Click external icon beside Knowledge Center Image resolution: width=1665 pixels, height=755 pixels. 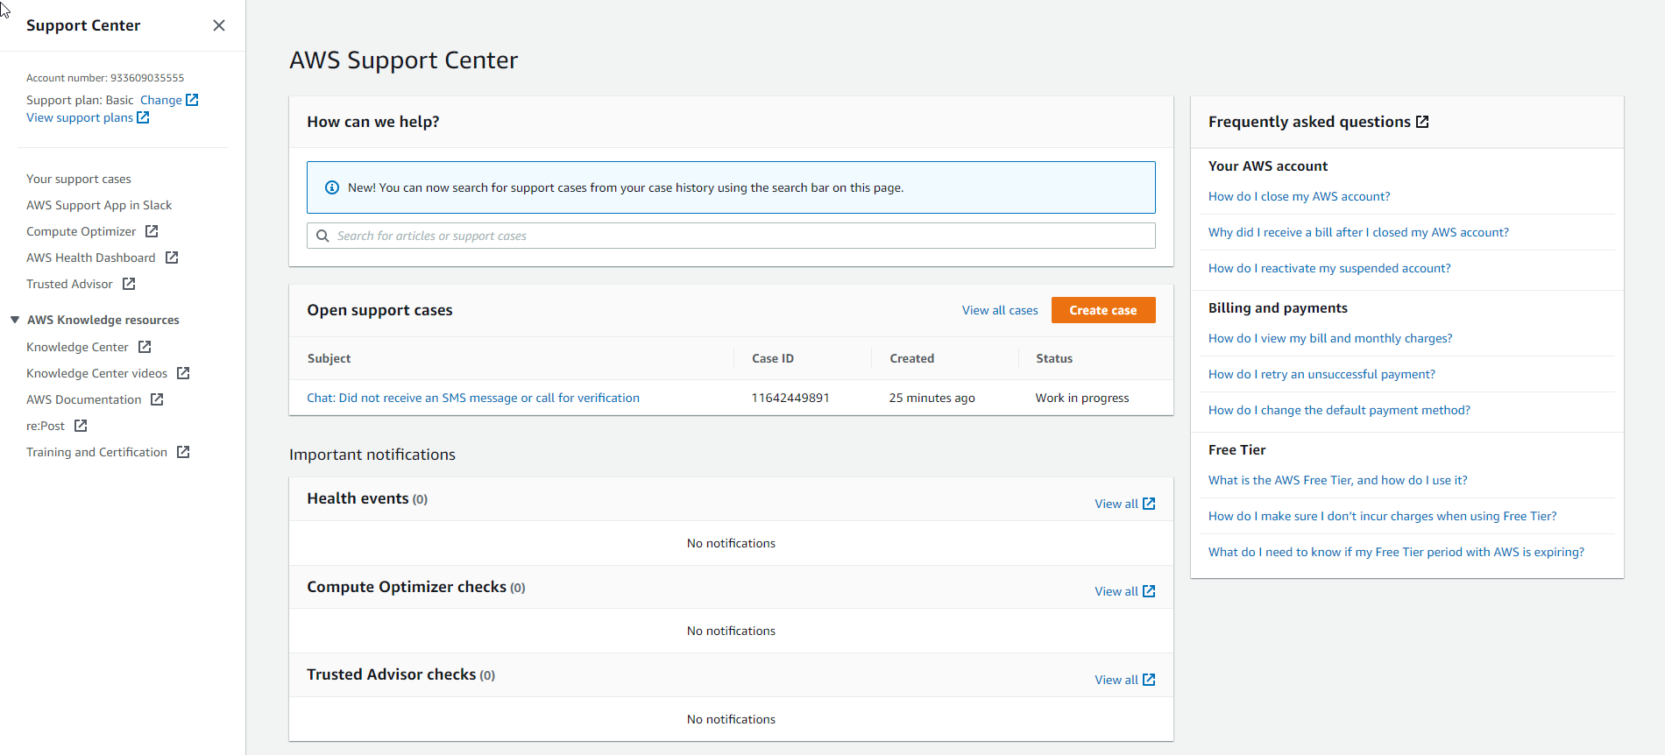145,347
